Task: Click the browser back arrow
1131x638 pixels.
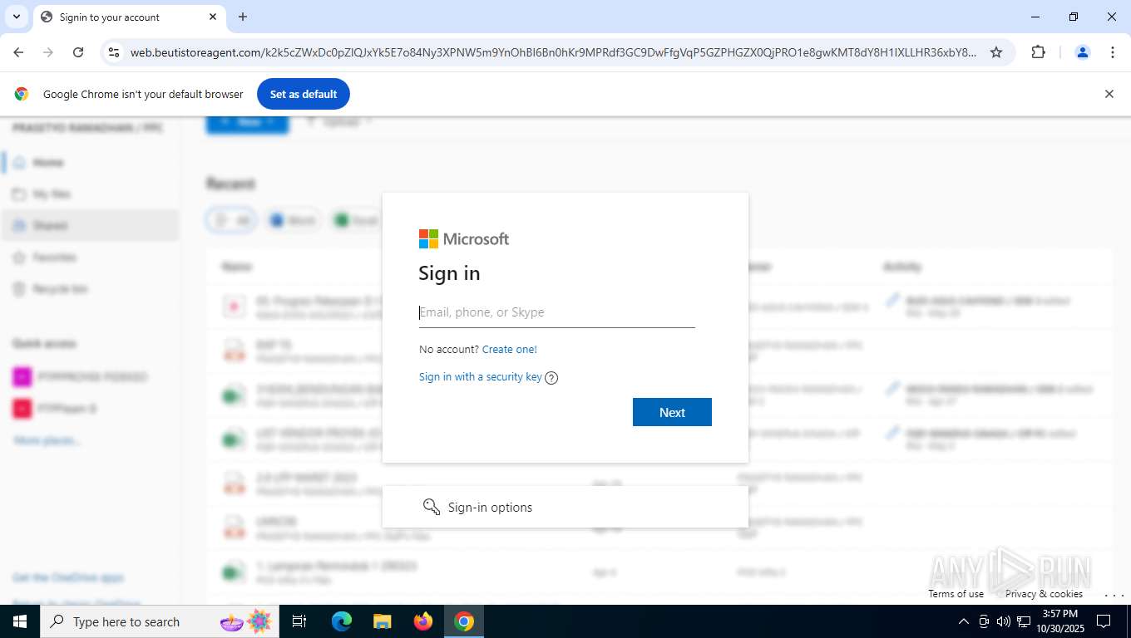Action: coord(18,52)
